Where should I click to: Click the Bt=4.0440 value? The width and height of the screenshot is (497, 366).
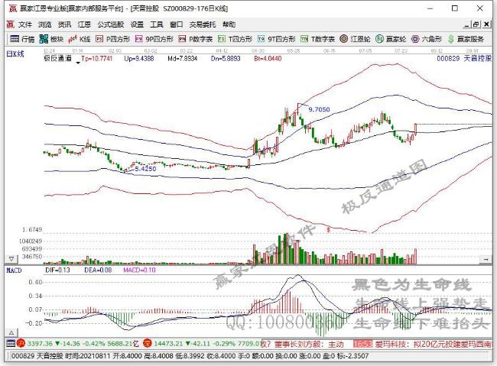268,58
